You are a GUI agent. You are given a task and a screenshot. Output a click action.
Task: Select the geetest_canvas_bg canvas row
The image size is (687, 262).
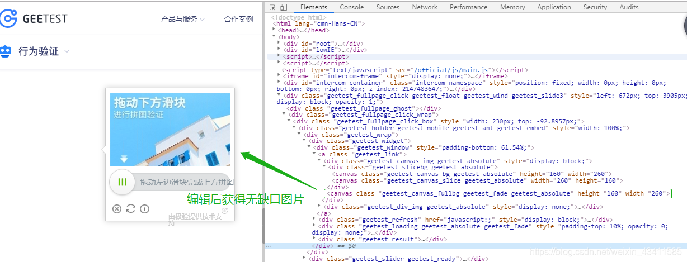tap(469, 174)
